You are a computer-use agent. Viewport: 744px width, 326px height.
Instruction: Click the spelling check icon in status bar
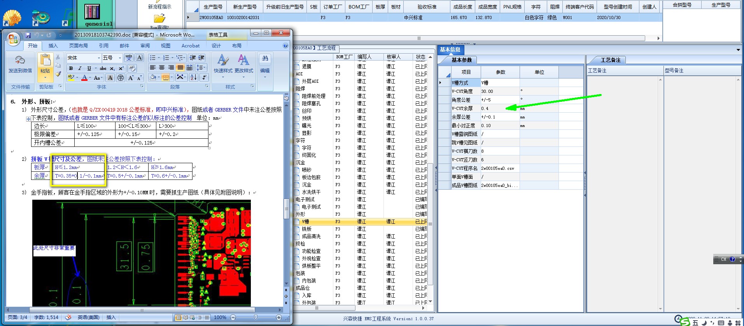(68, 317)
